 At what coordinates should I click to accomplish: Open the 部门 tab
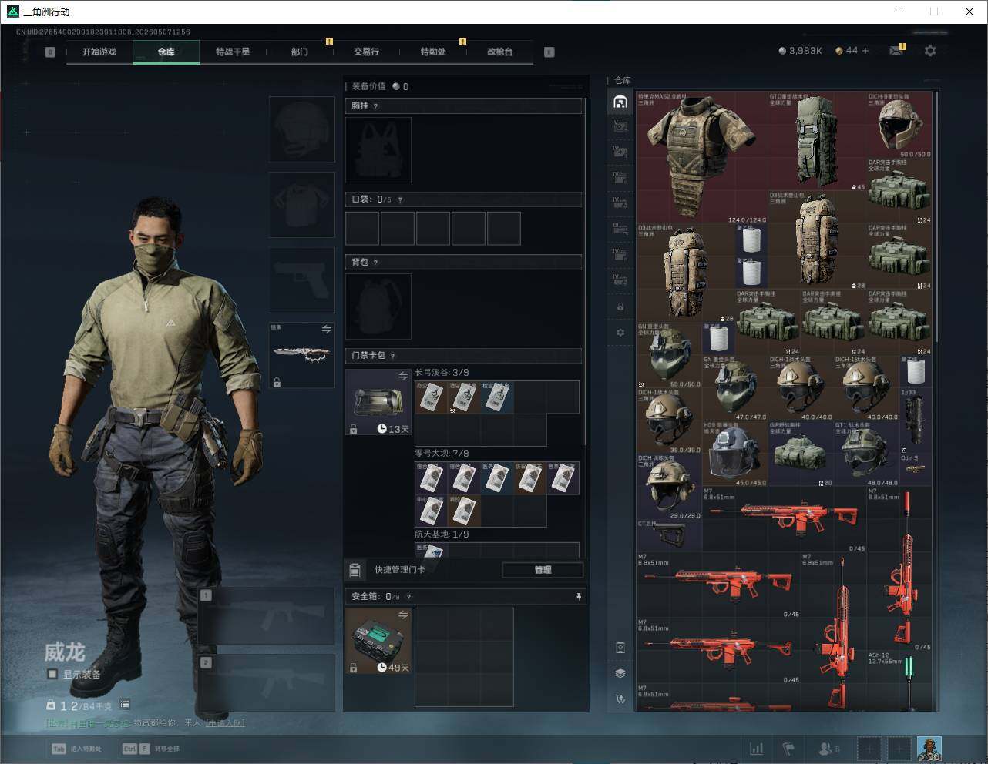(300, 52)
